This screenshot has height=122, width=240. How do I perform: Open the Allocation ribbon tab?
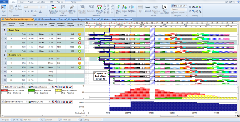point(41,2)
